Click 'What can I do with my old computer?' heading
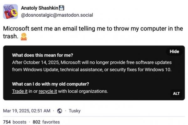The image size is (188, 125). pos(50,84)
